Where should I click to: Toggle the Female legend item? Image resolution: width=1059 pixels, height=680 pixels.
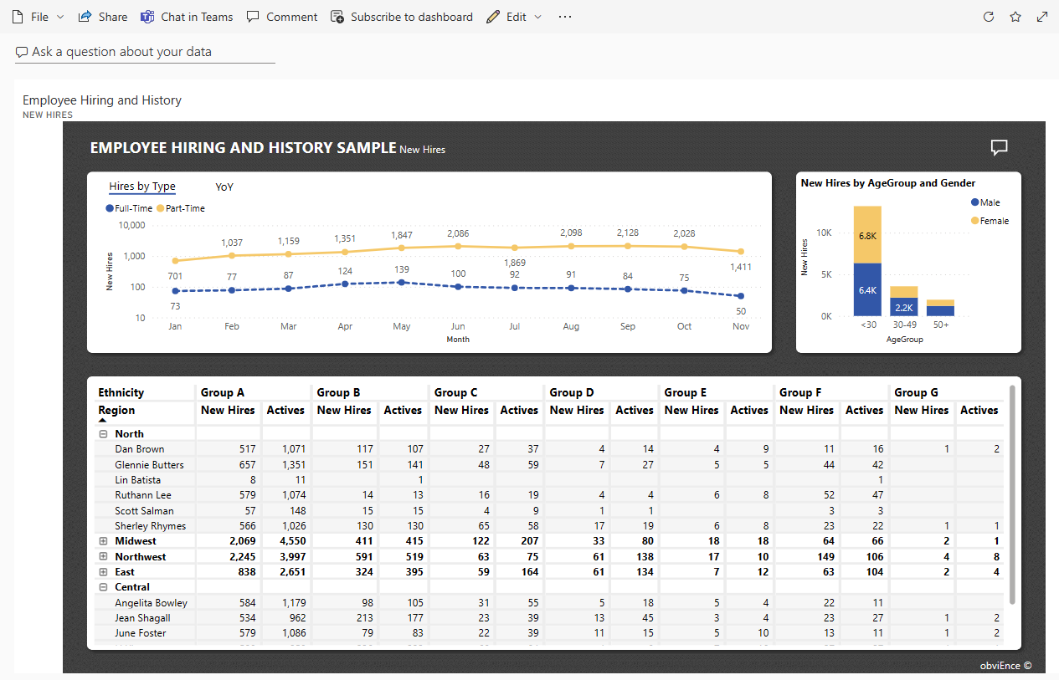point(989,220)
